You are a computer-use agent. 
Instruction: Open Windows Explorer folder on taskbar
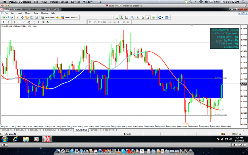[26, 139]
